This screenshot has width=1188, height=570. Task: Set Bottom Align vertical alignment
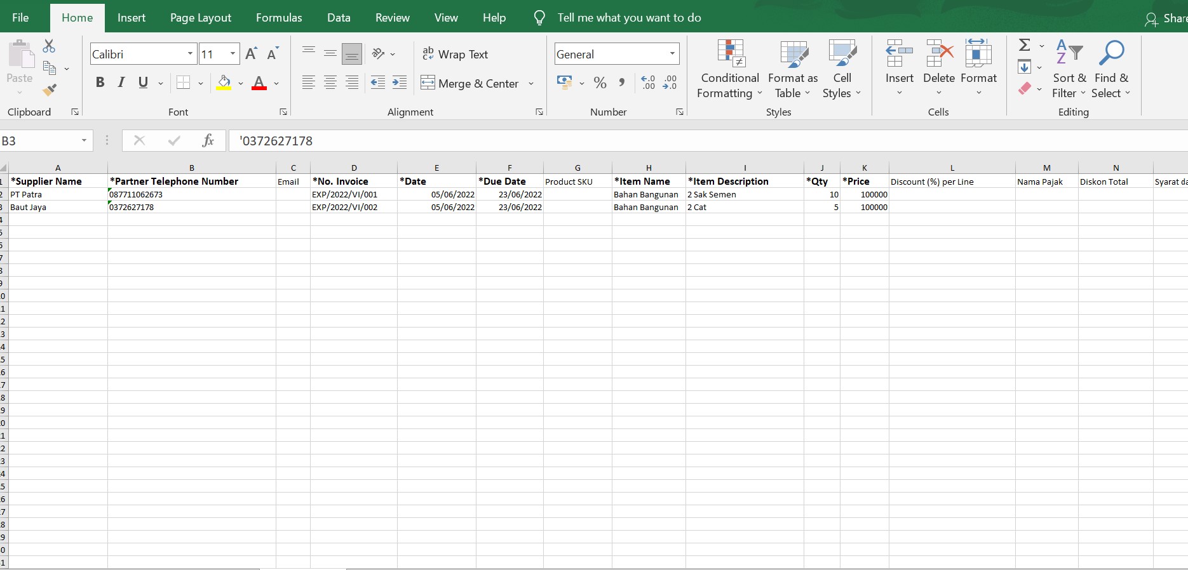[x=352, y=54]
